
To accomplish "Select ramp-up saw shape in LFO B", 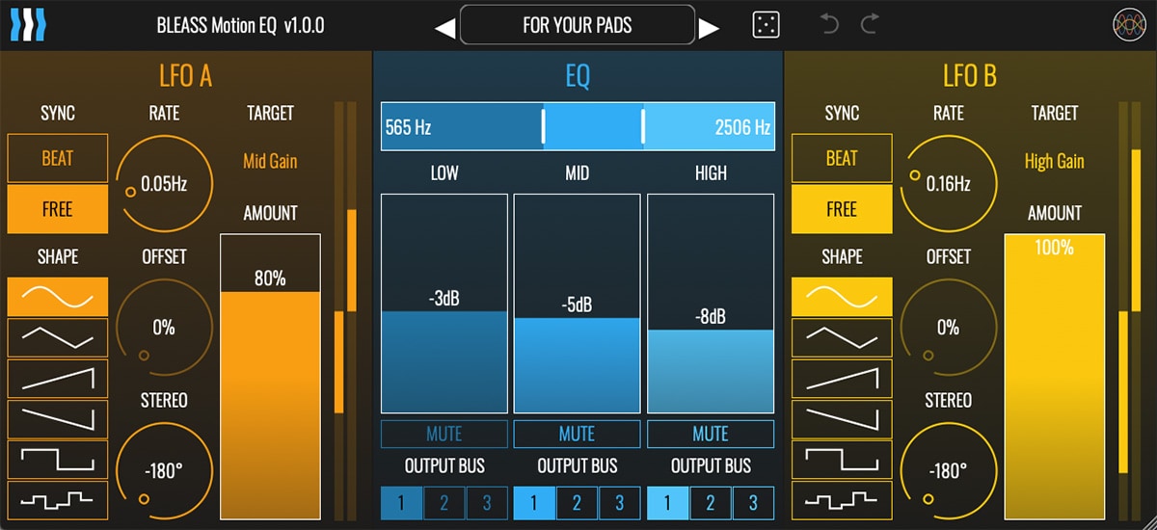I will (x=842, y=379).
